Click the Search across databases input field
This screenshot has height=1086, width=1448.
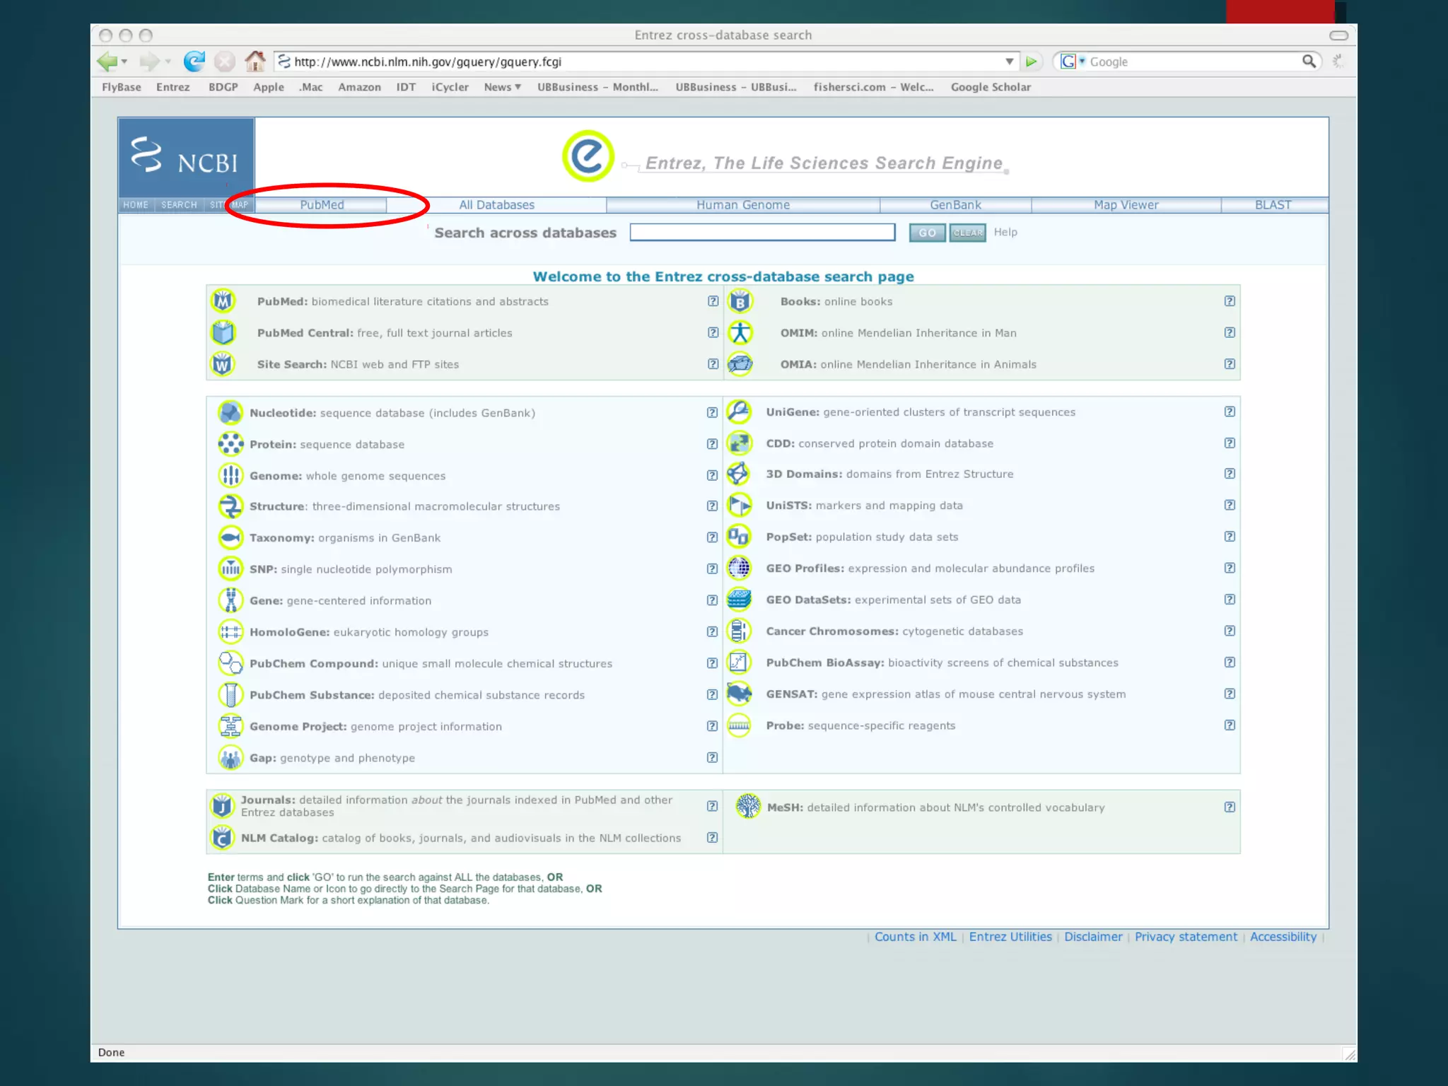tap(762, 233)
